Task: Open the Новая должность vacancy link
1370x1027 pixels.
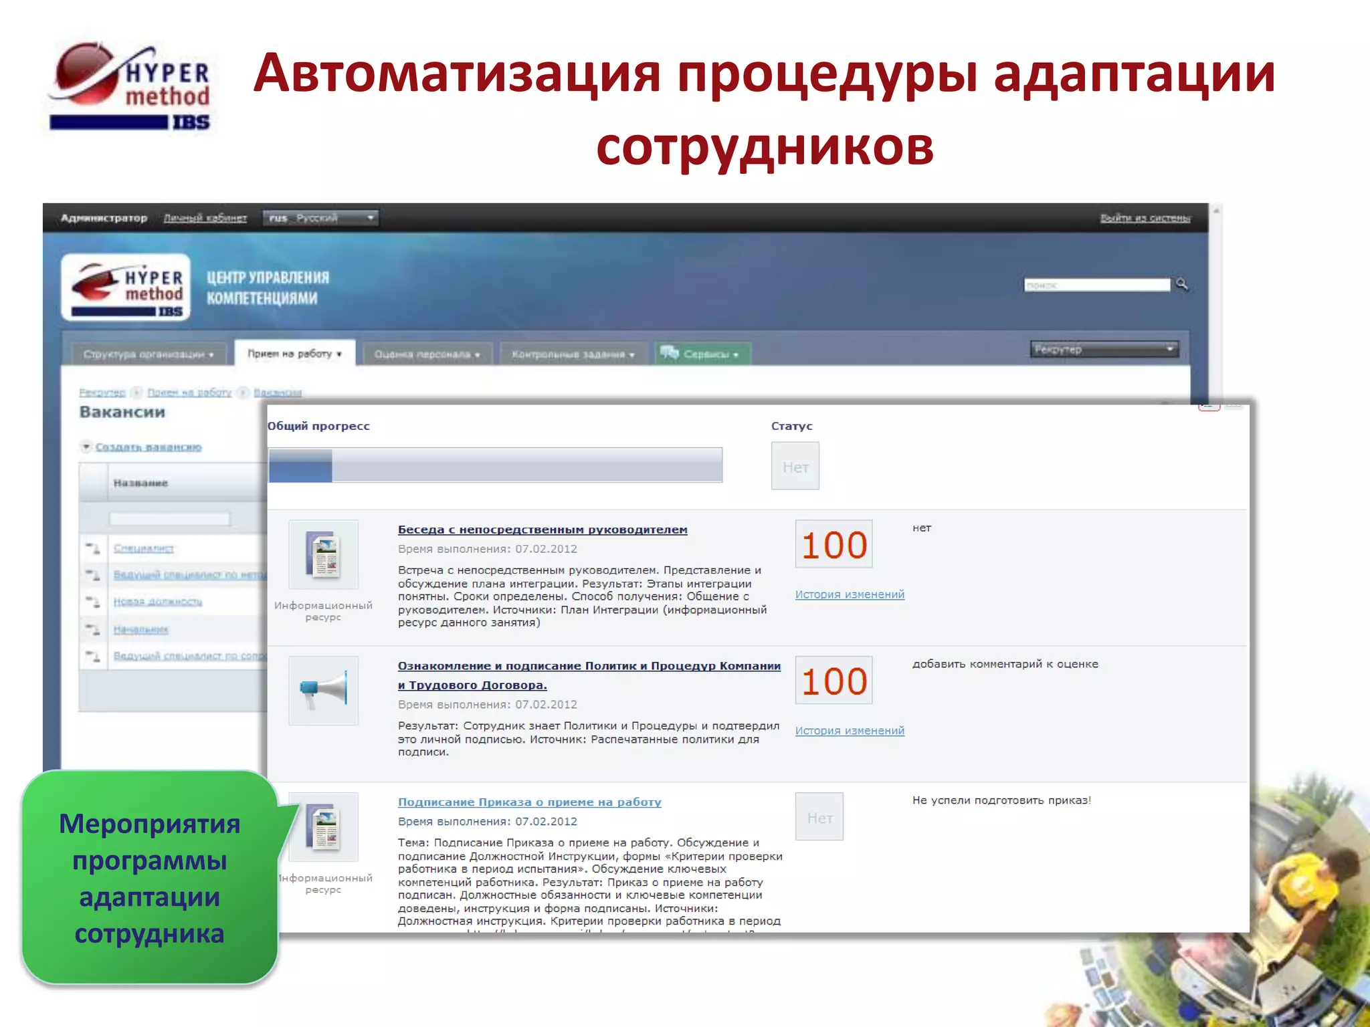Action: [x=158, y=602]
